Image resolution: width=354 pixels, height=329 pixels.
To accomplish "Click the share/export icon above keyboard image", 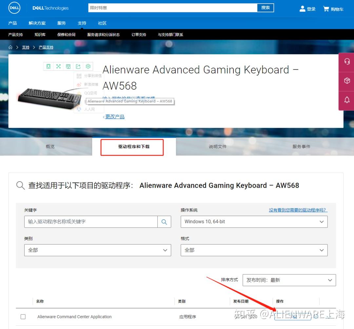I will [78, 66].
